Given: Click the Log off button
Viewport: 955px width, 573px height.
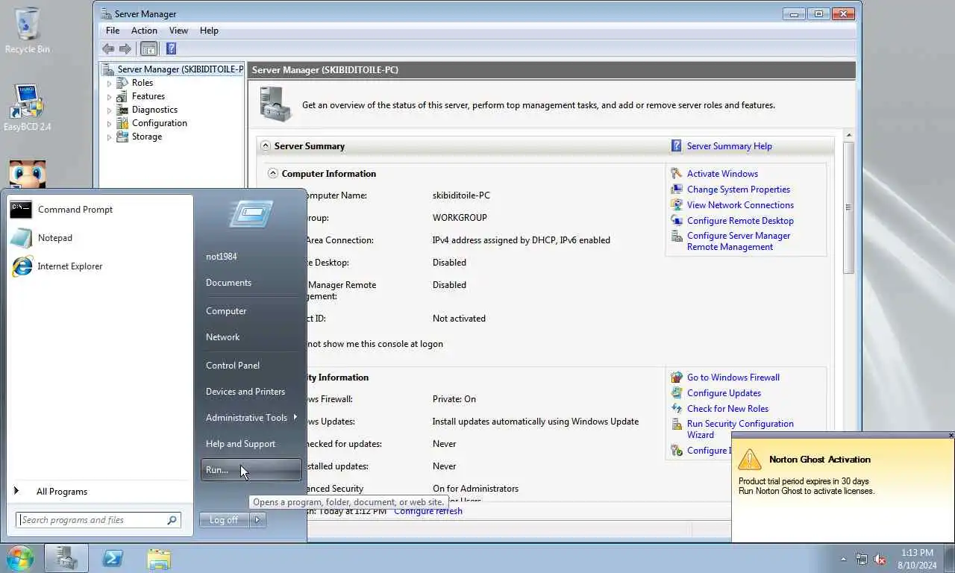Looking at the screenshot, I should [x=224, y=520].
